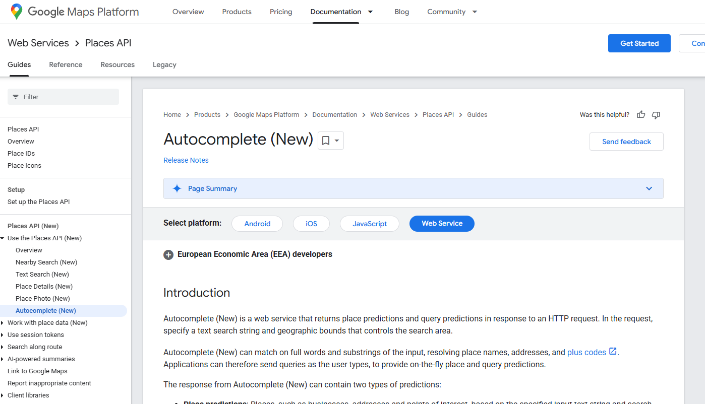
Task: Click the thumbs down icon
Action: pyautogui.click(x=656, y=114)
